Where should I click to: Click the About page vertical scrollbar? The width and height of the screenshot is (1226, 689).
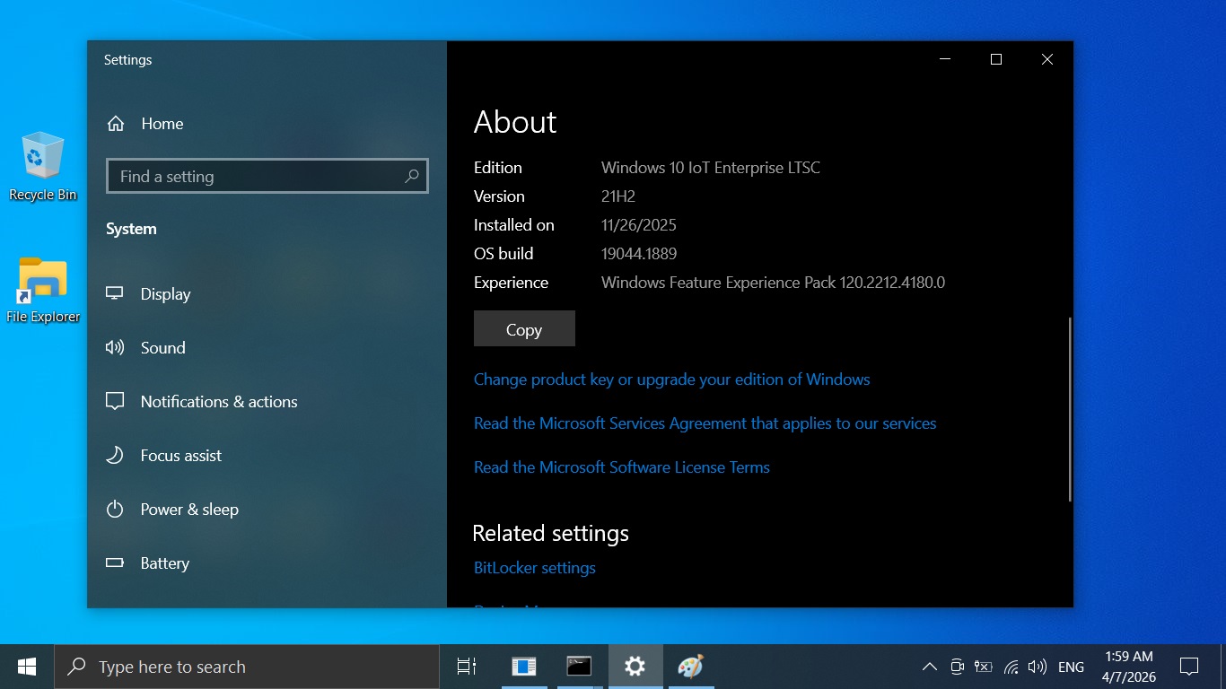(x=1069, y=408)
